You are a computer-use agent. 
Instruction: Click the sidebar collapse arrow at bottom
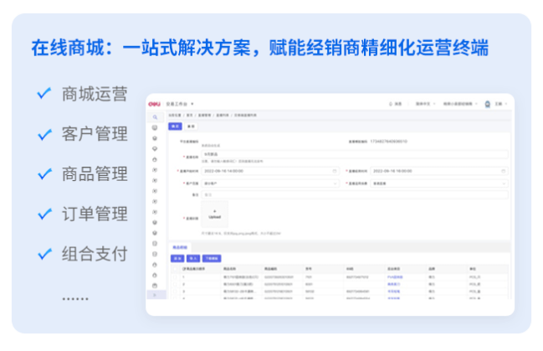155,295
